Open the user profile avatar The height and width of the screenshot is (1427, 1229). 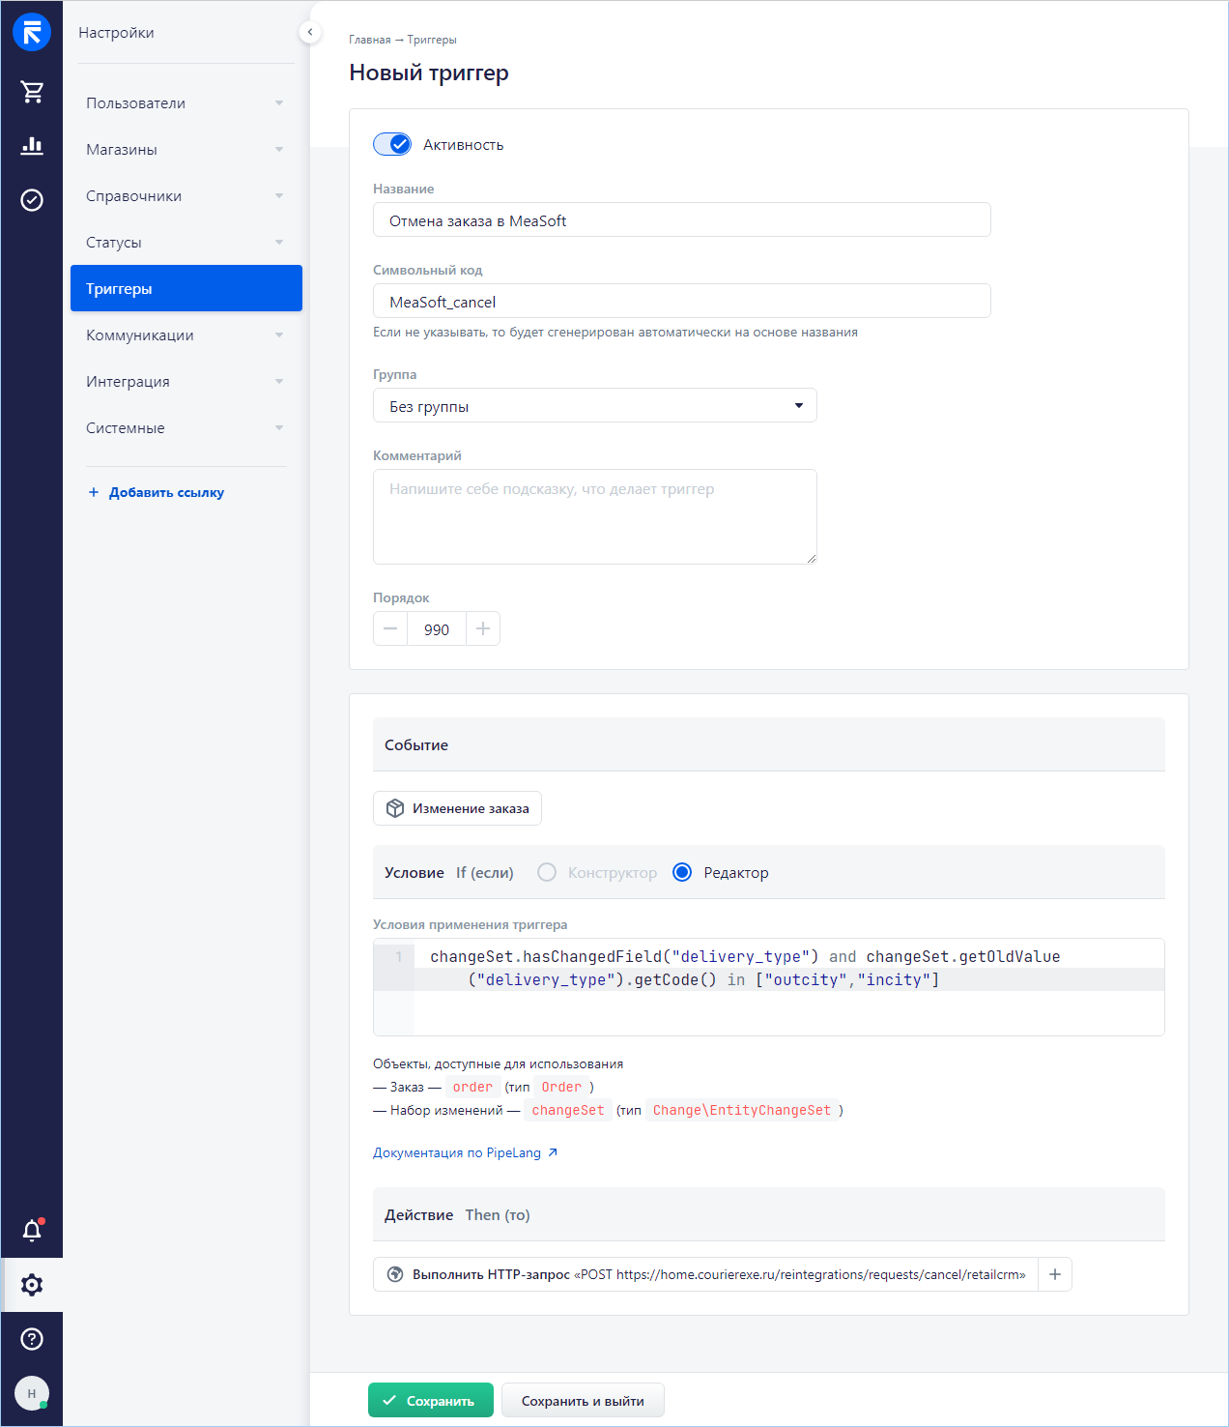click(32, 1393)
